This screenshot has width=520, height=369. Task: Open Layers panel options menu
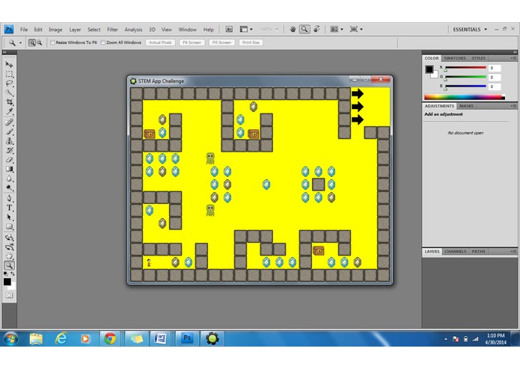click(513, 252)
